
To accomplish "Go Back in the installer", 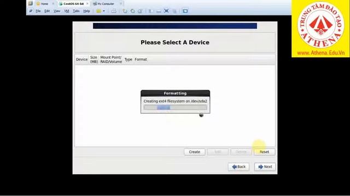I will 238,167.
